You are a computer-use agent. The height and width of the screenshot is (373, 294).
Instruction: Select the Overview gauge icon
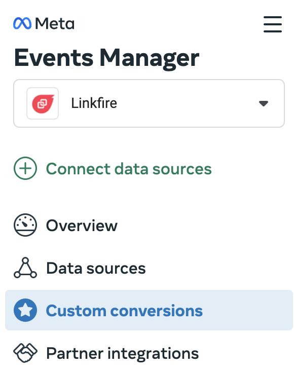(25, 225)
